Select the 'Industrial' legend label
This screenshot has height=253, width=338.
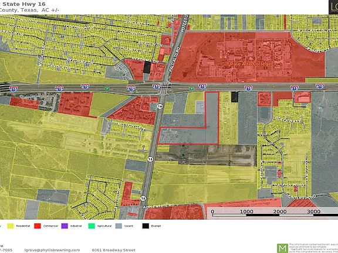click(x=76, y=226)
